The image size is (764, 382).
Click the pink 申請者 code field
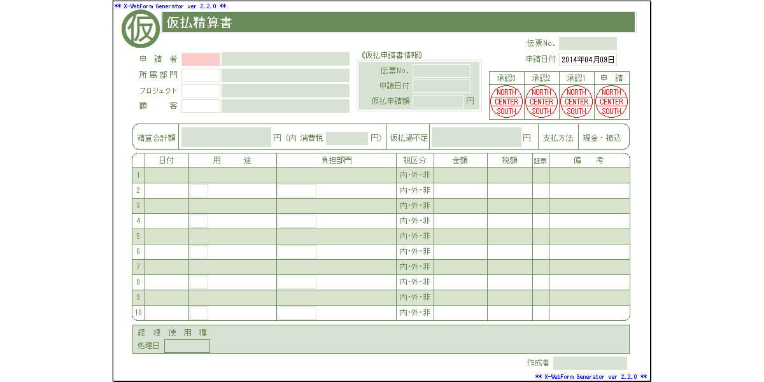(201, 59)
